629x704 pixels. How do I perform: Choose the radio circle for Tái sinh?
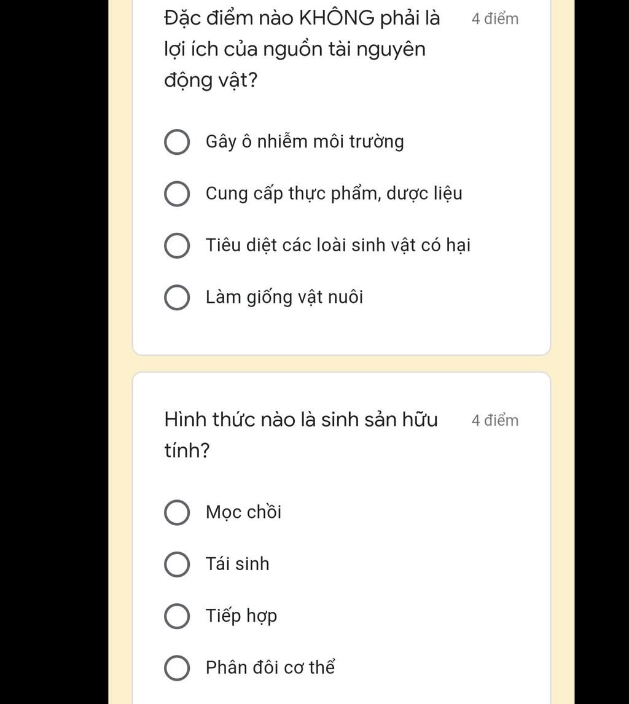pyautogui.click(x=176, y=565)
